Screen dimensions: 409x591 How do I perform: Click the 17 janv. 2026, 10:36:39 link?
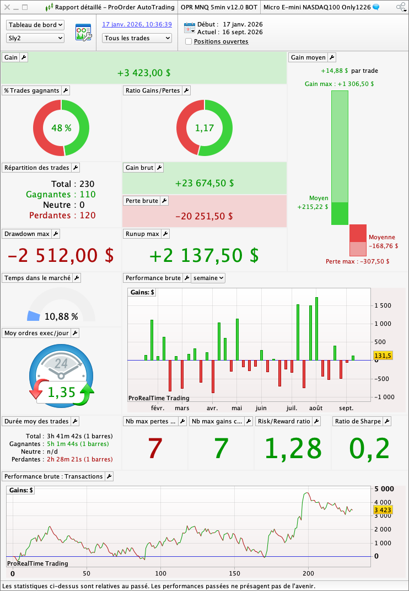(x=137, y=24)
